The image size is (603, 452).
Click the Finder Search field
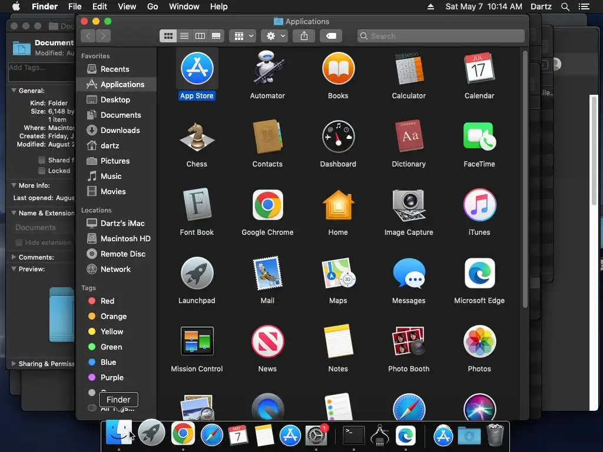(x=440, y=36)
